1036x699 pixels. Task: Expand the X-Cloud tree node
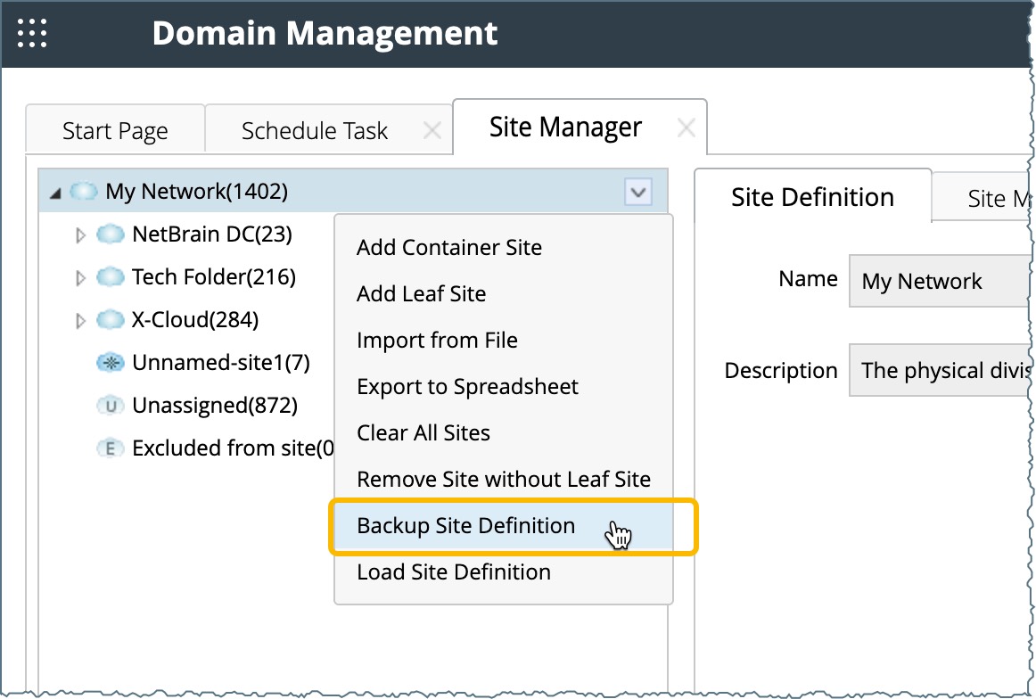(81, 321)
